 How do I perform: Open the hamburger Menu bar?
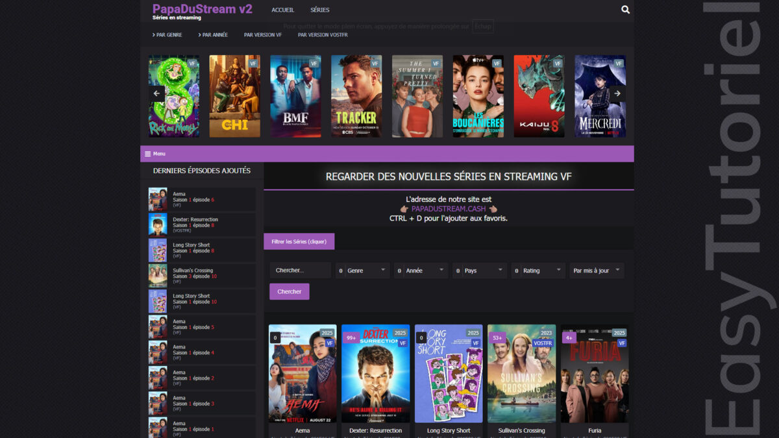pos(387,154)
